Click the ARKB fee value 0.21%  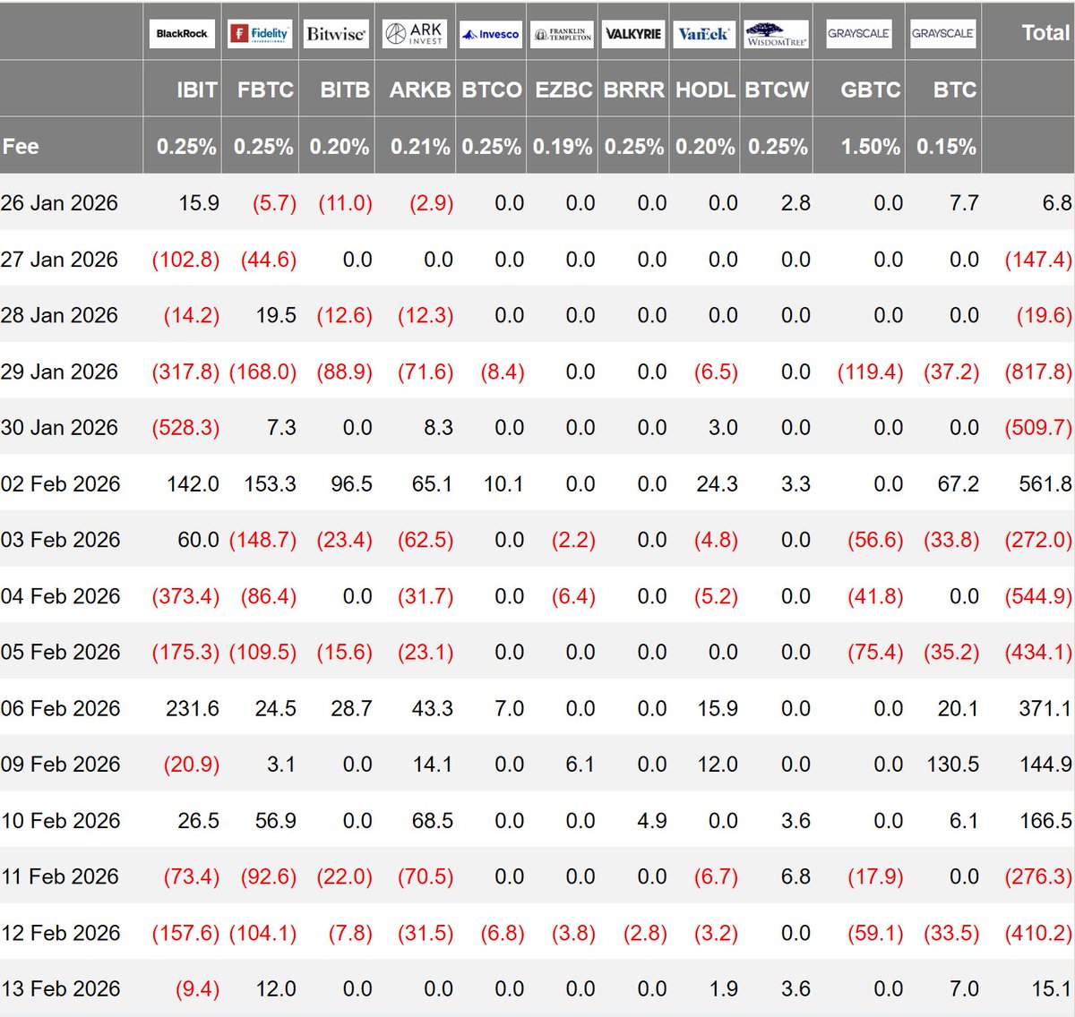coord(420,147)
